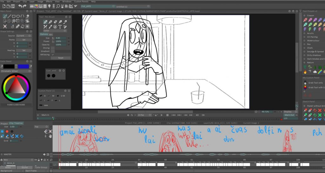This screenshot has height=173, width=325.
Task: Click the brush Size value field
Action: tap(61, 38)
